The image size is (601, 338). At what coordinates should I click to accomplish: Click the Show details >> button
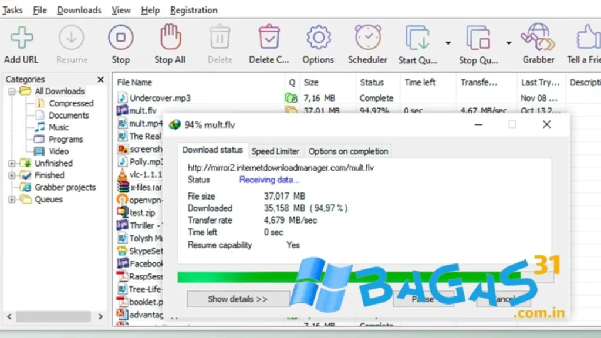pos(238,299)
